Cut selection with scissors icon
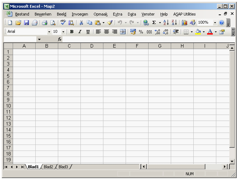Viewport: 241px width, 183px height. (81, 23)
